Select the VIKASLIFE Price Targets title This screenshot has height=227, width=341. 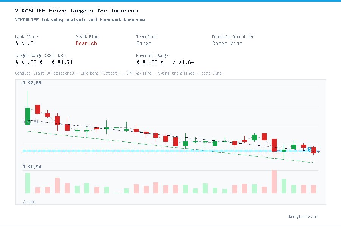[76, 11]
